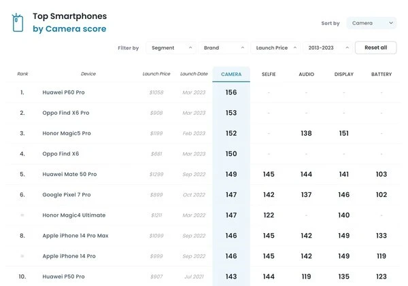Open the Sort by Camera dropdown
408x286 pixels.
(x=371, y=23)
